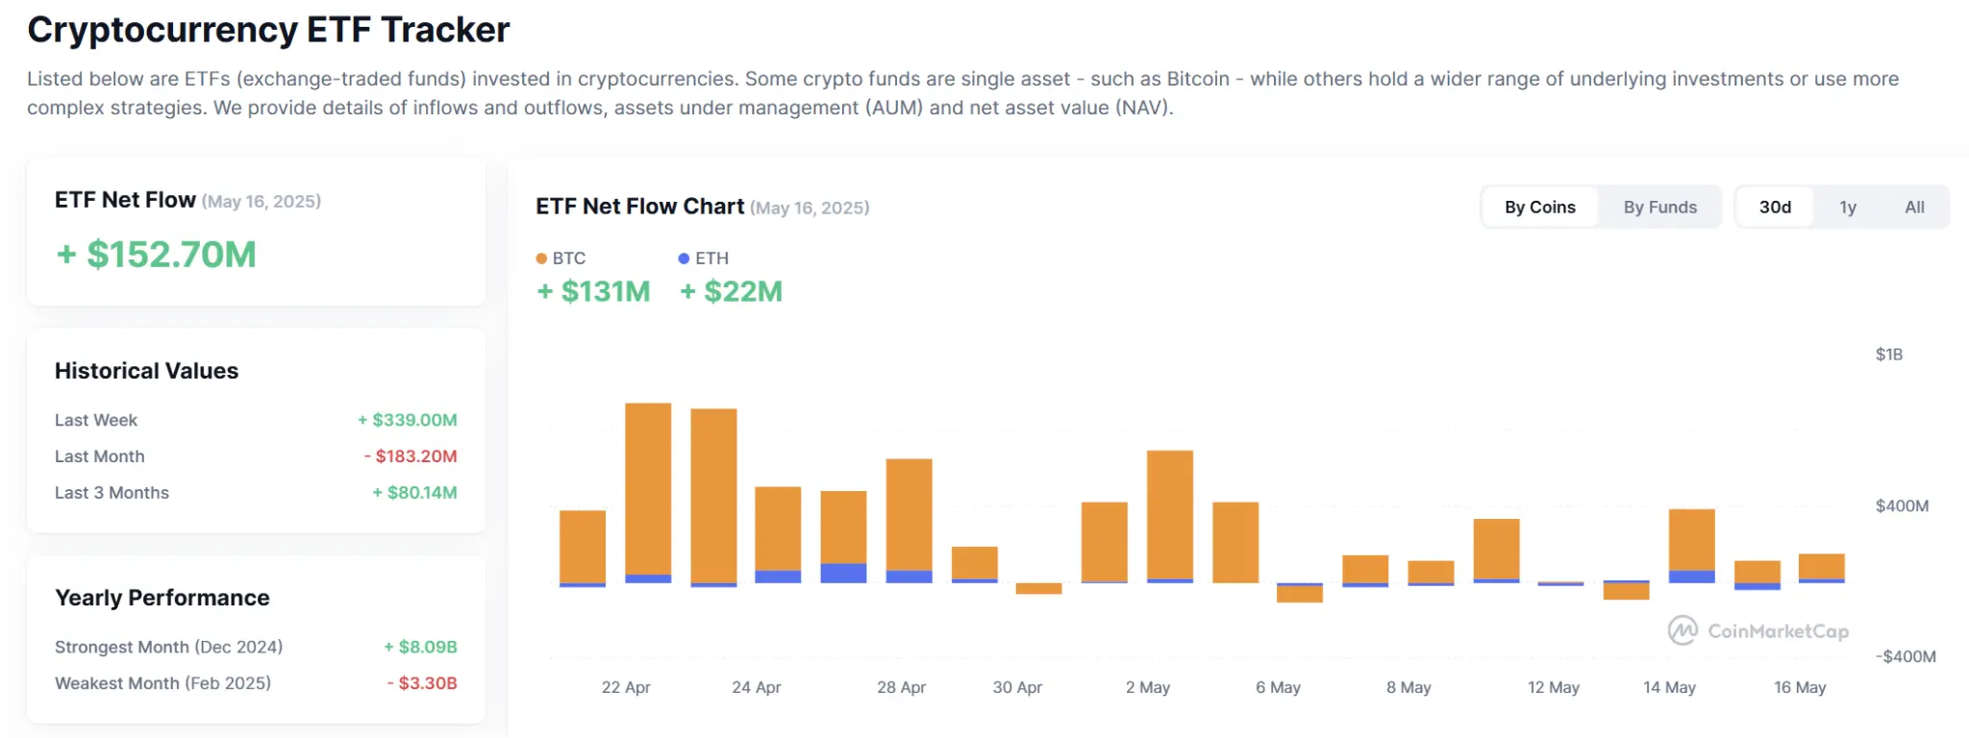
Task: Click the tall BTC bar near 2 May
Action: coord(1170,514)
